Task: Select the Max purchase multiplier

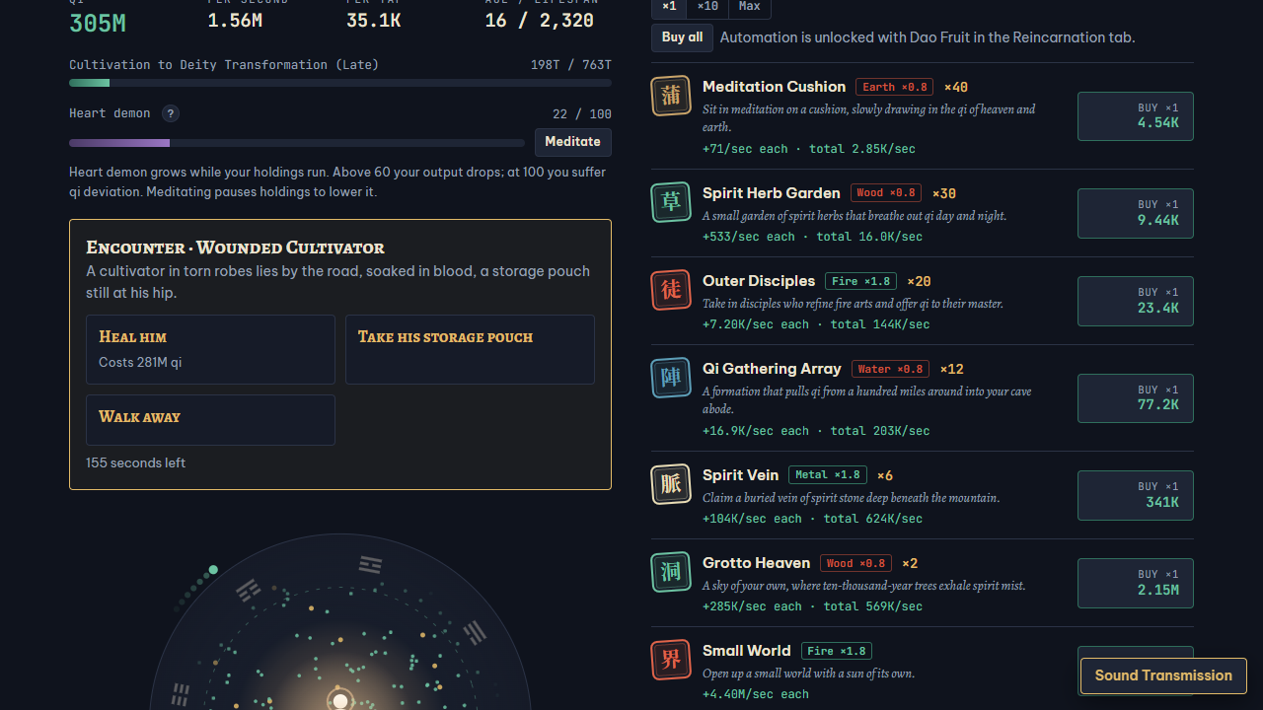Action: [x=750, y=7]
